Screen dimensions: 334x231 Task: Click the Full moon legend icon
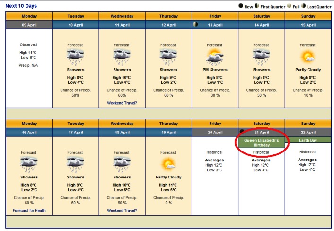pos(289,6)
